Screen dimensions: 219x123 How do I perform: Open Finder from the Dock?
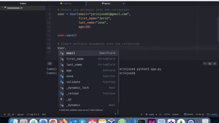pos(14,121)
